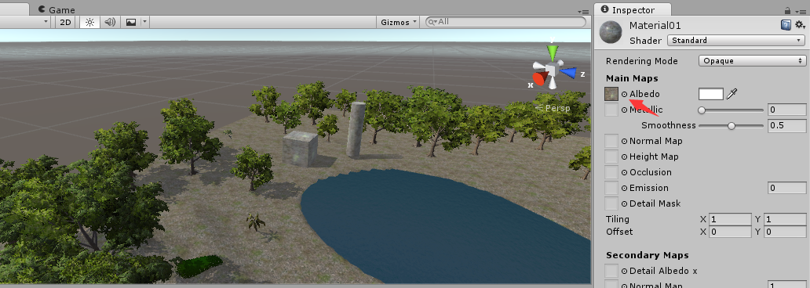Open Occlusion texture picker circle
This screenshot has width=810, height=288.
pos(625,173)
